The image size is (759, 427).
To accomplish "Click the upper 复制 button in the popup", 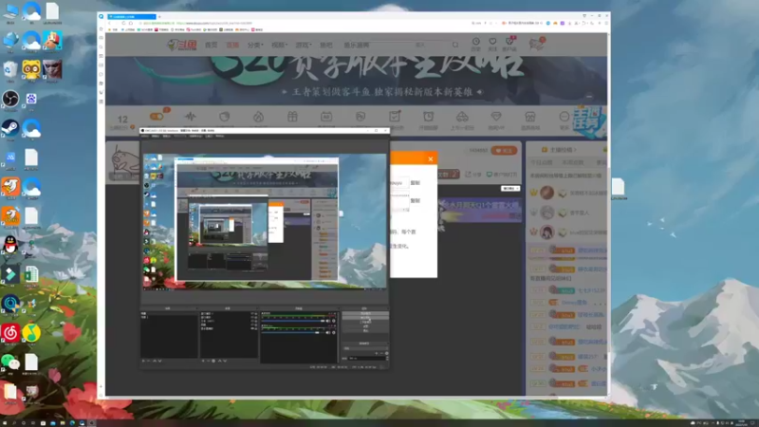I will pos(415,183).
